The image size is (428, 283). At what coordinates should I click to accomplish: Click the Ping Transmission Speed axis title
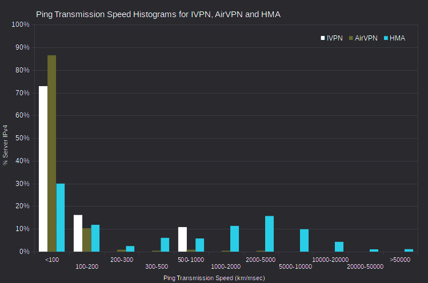[x=214, y=278]
